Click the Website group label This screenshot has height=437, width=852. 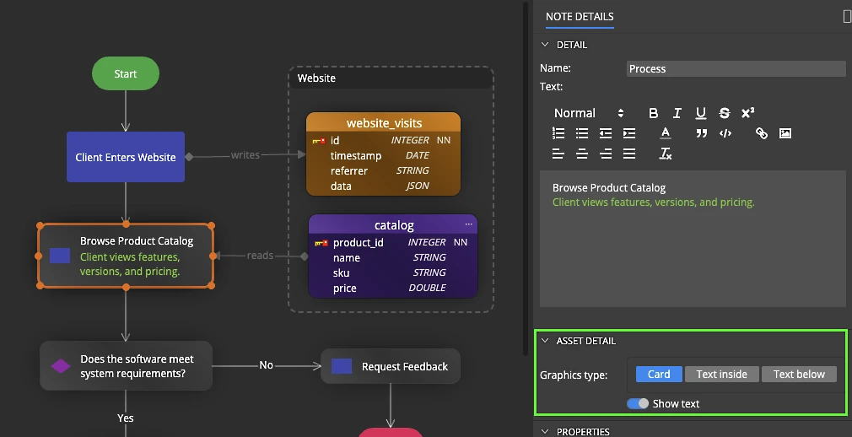[316, 78]
